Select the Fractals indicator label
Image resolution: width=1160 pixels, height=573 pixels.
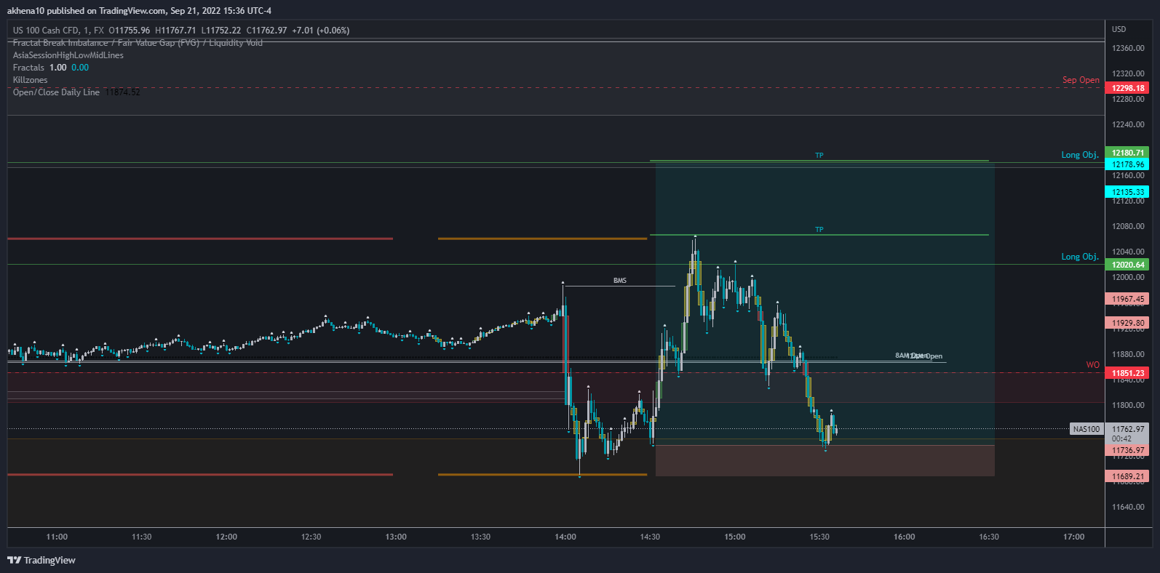[x=28, y=68]
